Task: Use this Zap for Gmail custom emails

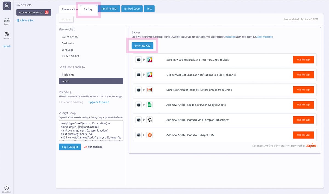Action: click(303, 90)
